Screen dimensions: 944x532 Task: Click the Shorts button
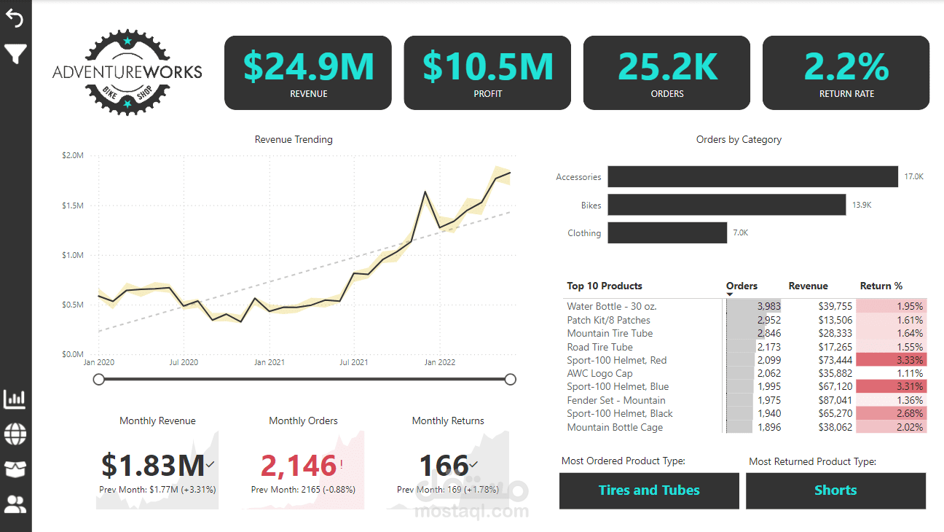point(835,490)
